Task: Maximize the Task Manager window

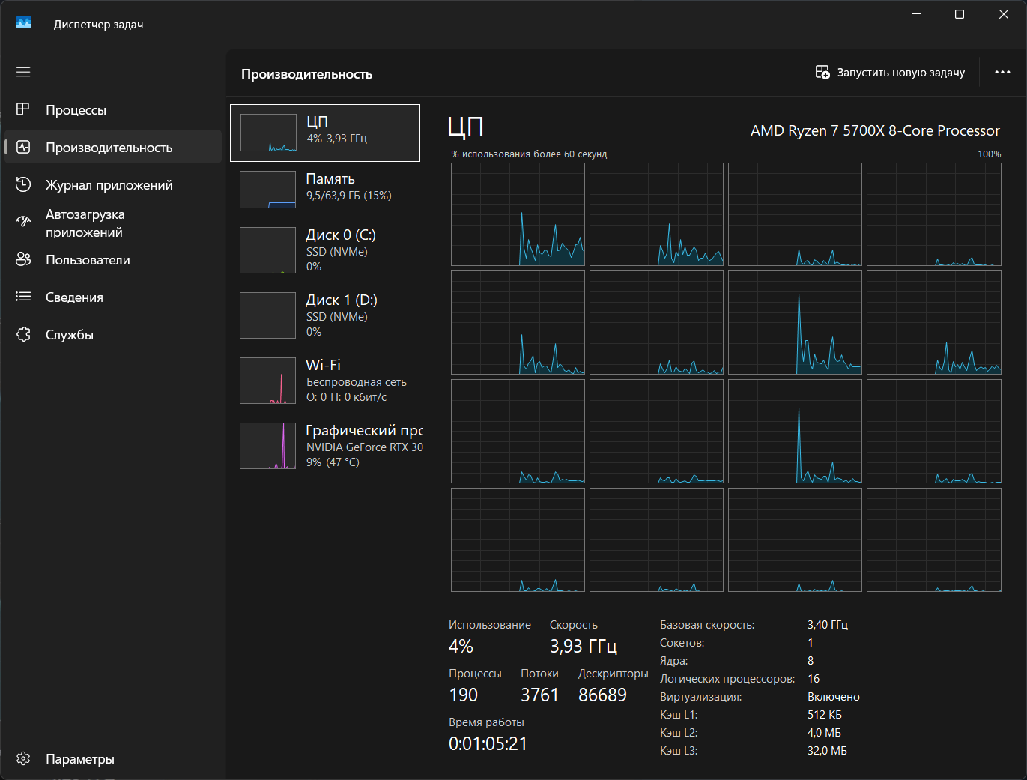Action: click(x=959, y=14)
